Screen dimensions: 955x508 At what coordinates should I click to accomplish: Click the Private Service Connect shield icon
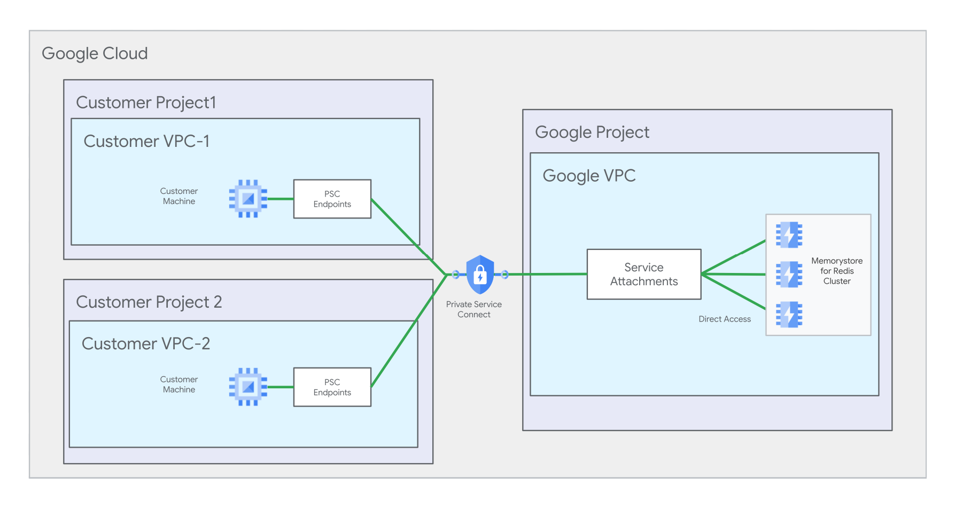pos(480,275)
